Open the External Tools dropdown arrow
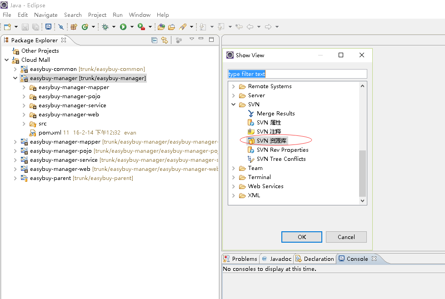This screenshot has height=299, width=445. coord(150,27)
